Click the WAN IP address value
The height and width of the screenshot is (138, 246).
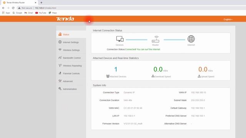pyautogui.click(x=198, y=92)
